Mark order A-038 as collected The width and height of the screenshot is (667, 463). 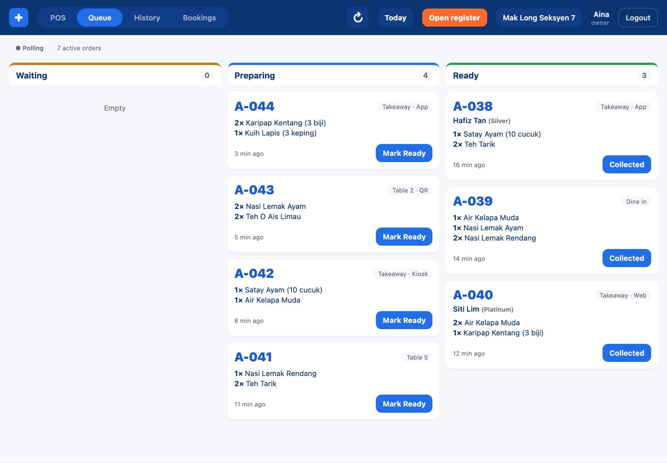[627, 164]
